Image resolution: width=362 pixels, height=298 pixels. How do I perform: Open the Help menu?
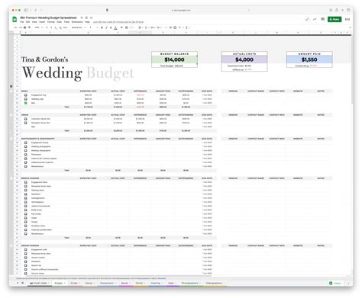87,22
